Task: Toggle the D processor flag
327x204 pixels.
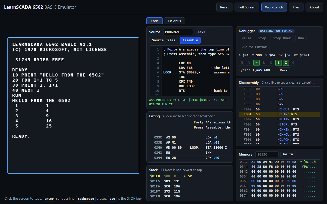Action: (271, 63)
